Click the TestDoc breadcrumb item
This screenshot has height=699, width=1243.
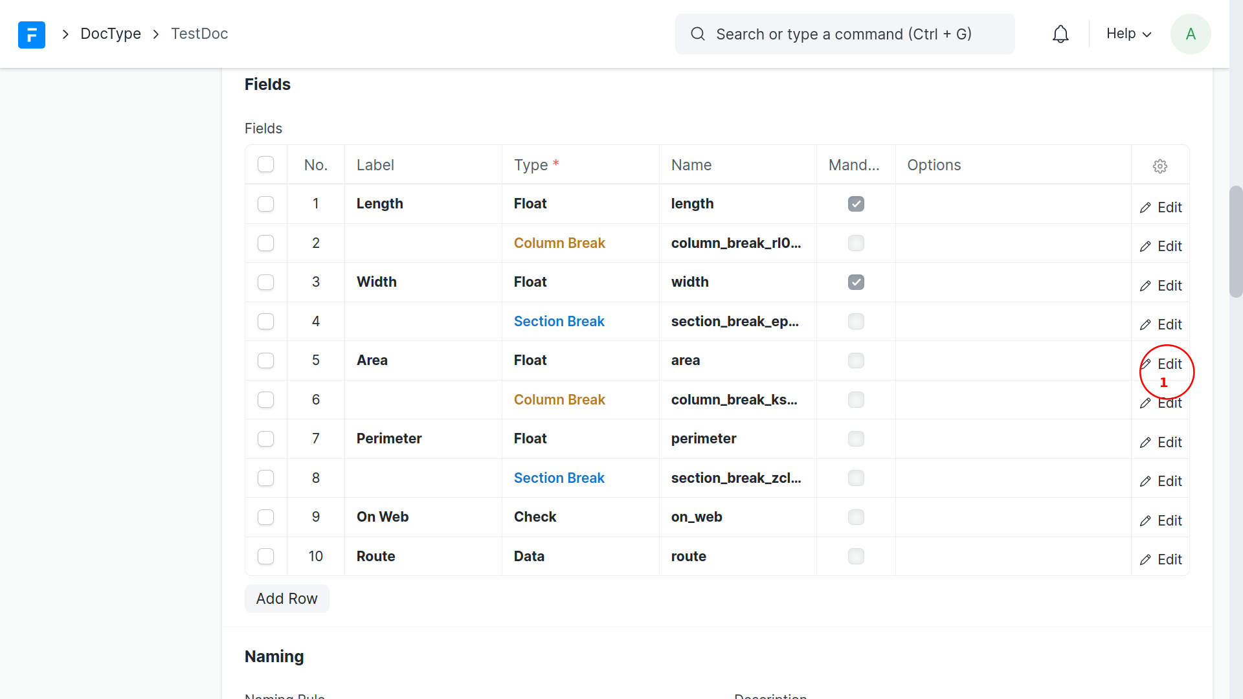coord(199,34)
